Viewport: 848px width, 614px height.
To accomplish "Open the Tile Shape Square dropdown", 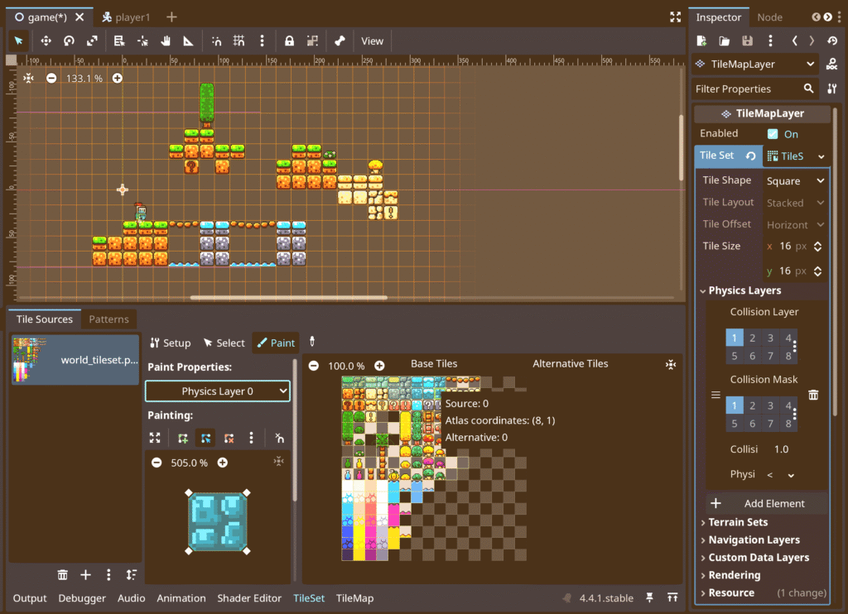I will pos(796,180).
